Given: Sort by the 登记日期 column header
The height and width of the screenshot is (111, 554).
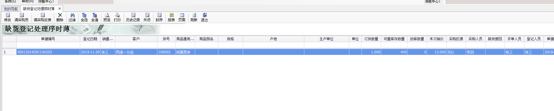Looking at the screenshot, I should tap(90, 39).
